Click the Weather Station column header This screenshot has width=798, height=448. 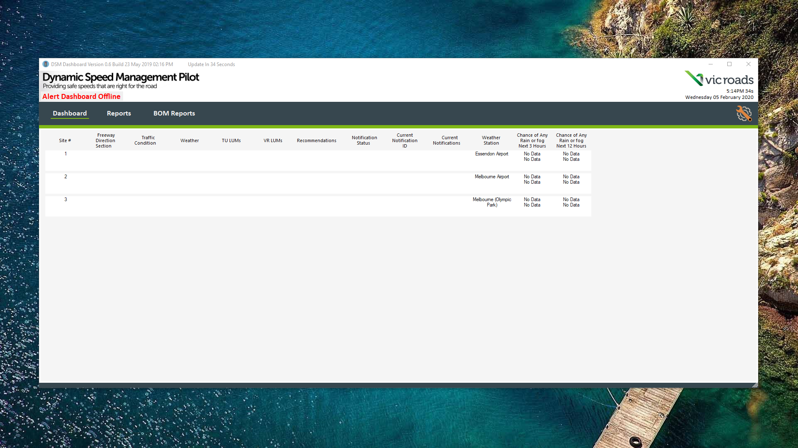point(491,140)
